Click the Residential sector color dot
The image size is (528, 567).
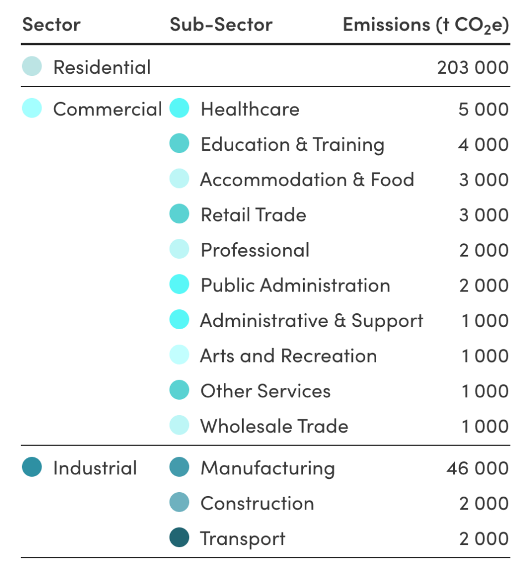(32, 67)
